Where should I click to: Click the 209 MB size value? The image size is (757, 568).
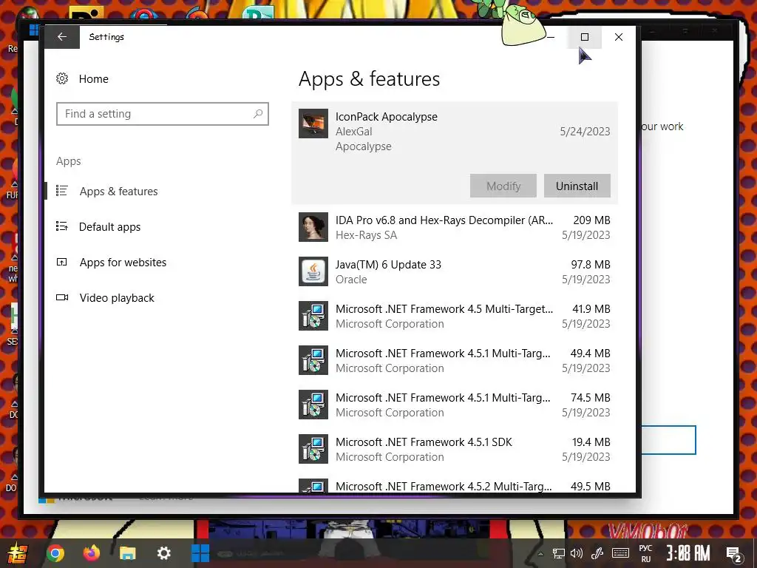coord(591,220)
